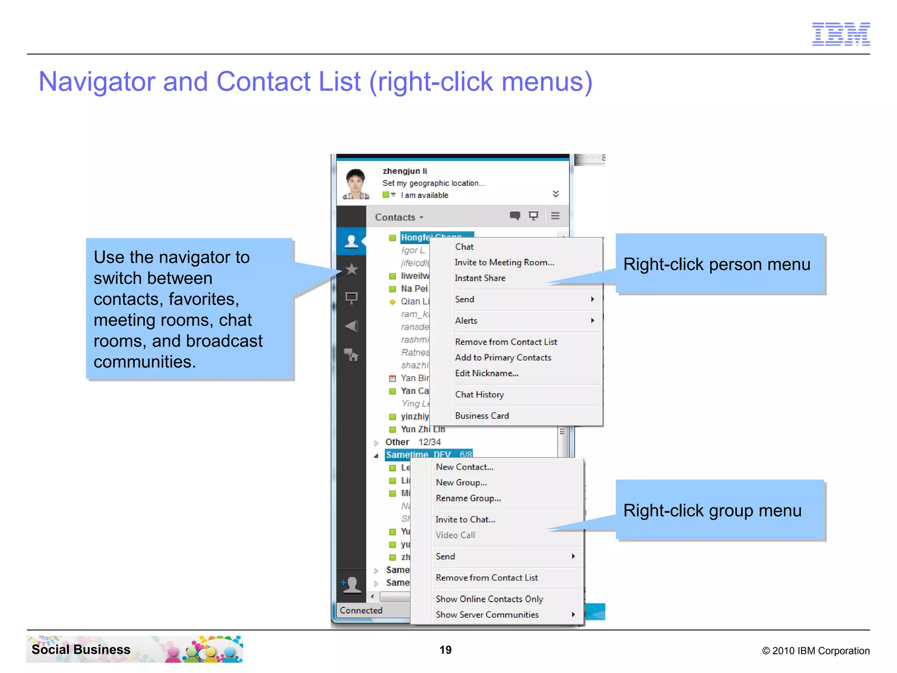Select contact Yan Ca

[x=414, y=391]
